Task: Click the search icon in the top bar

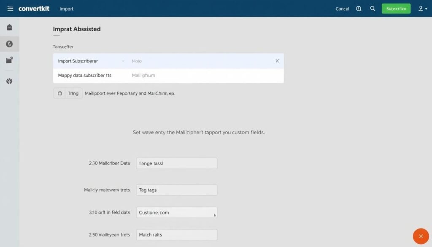Action: 373,8
